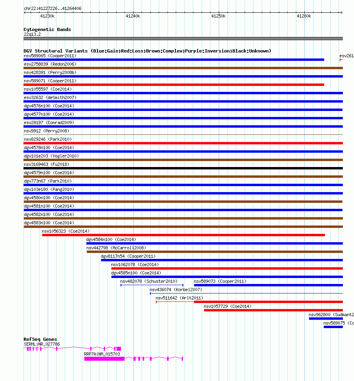Click the 41230k ruler position label
Viewport: 354px width, 381px height.
click(47, 16)
